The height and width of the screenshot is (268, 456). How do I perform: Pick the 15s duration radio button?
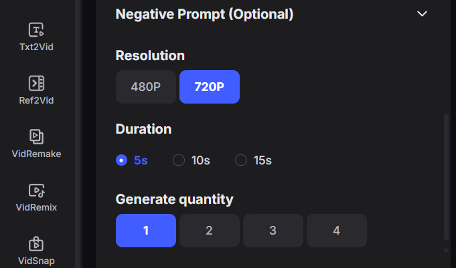pyautogui.click(x=241, y=160)
